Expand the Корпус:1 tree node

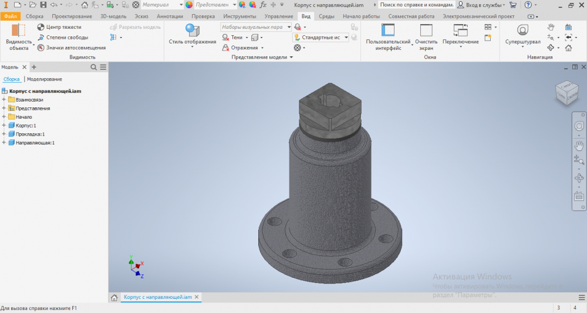[4, 126]
